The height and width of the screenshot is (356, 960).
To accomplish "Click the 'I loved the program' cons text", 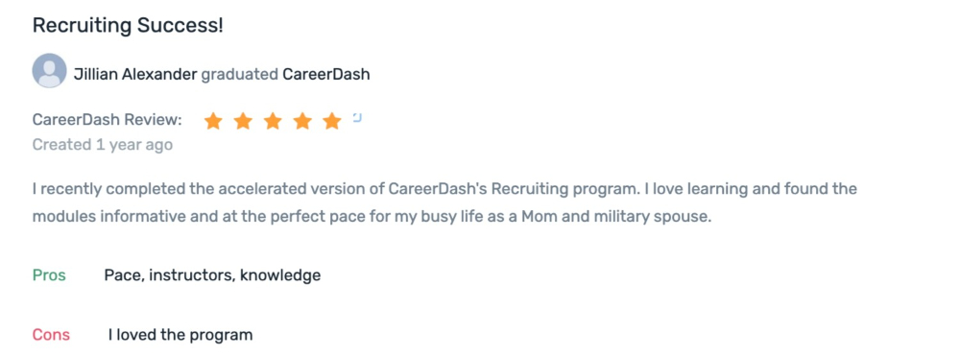I will [180, 335].
